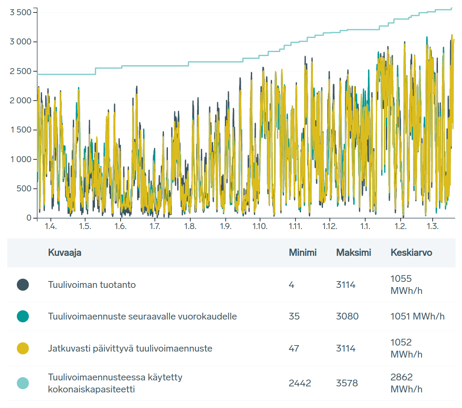This screenshot has width=462, height=408.
Task: Click the Kuvaaja column header
Action: coord(65,253)
